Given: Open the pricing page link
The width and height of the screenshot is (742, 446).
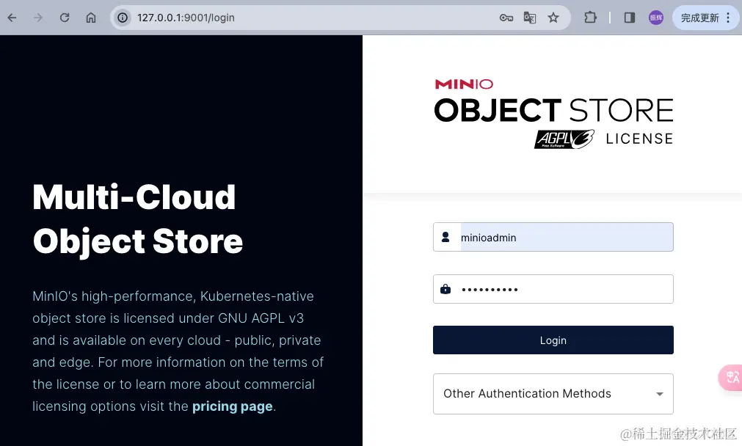Looking at the screenshot, I should (x=233, y=406).
